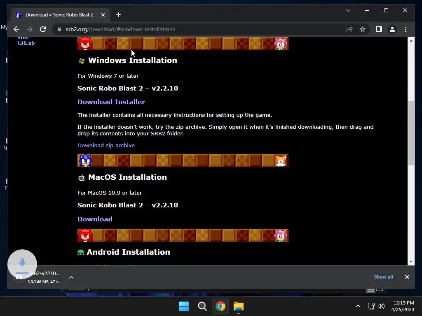Select the Download « Sonic Robo Blast 2 tab
Viewport: 422px width, 316px height.
(60, 15)
